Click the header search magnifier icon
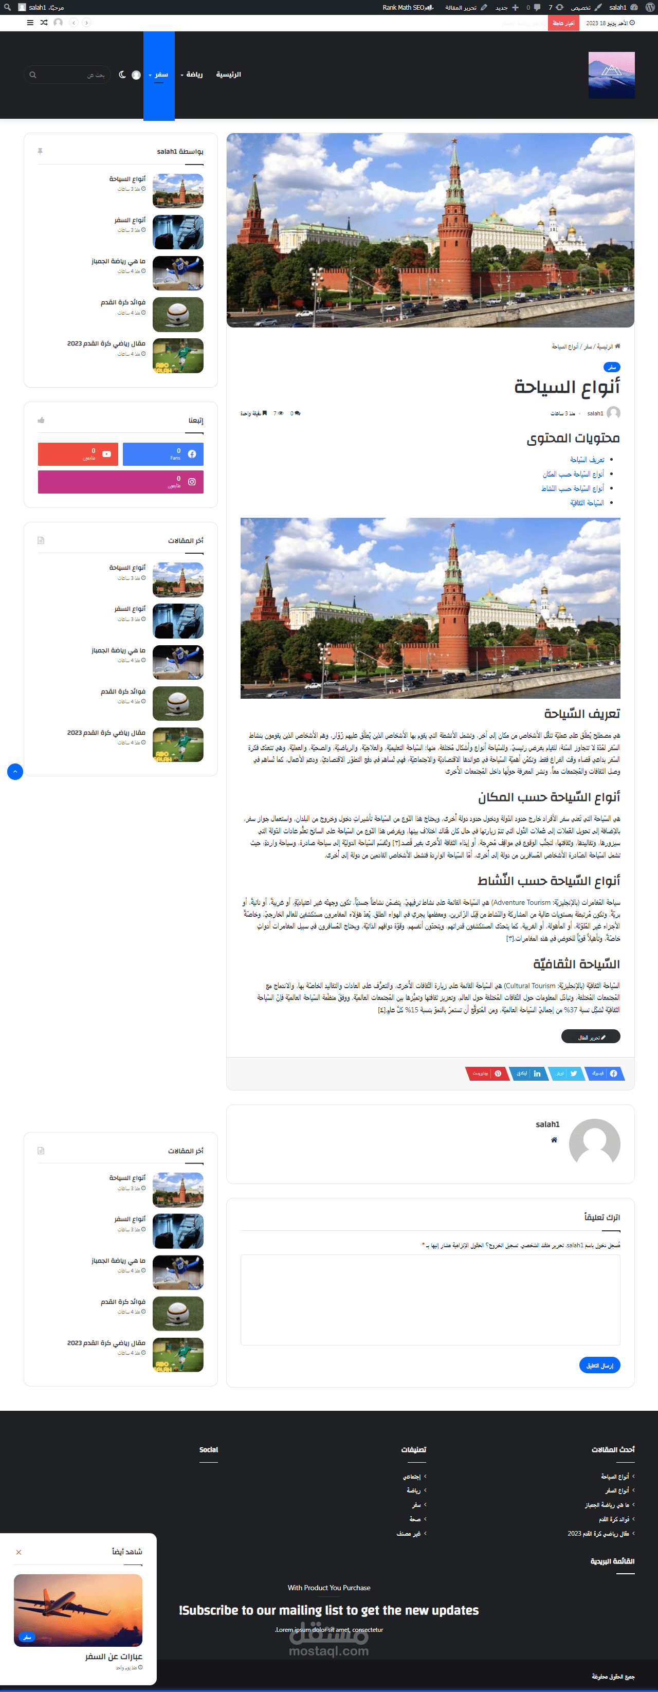Image resolution: width=658 pixels, height=1692 pixels. point(33,75)
